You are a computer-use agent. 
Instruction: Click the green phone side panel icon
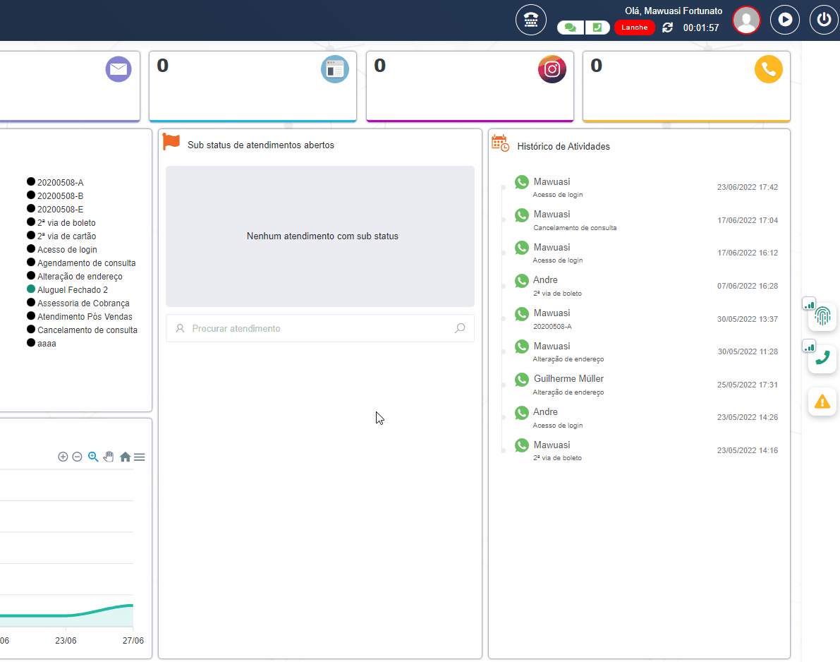coord(822,358)
